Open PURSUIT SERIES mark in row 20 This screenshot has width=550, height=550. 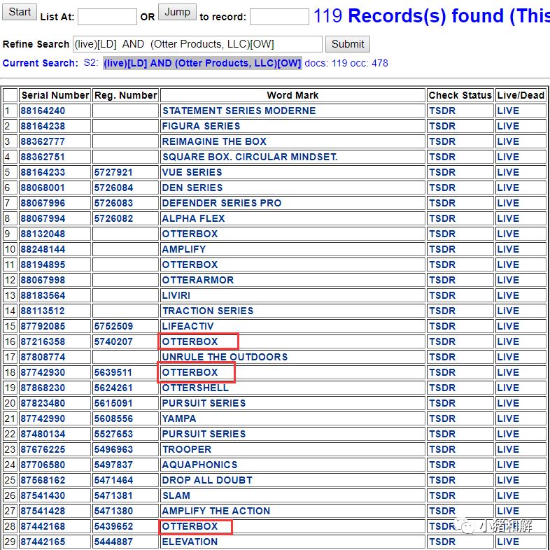click(x=204, y=403)
